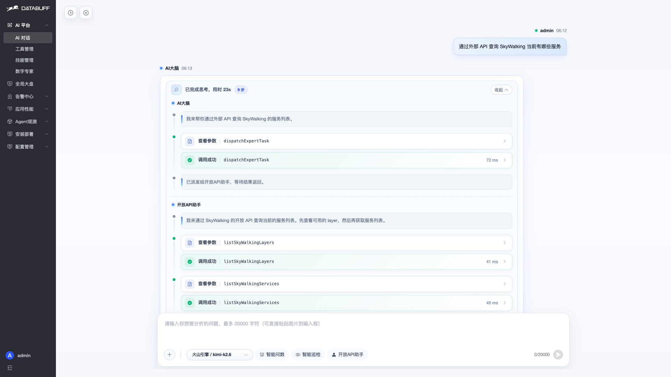Screen dimensions: 671x377
Task: Click the send message arrow button
Action: point(558,355)
